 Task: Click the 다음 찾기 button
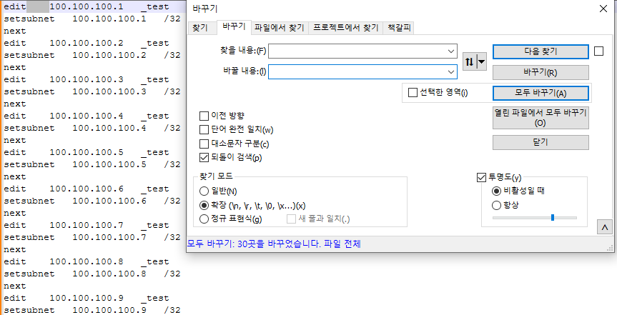(x=541, y=51)
